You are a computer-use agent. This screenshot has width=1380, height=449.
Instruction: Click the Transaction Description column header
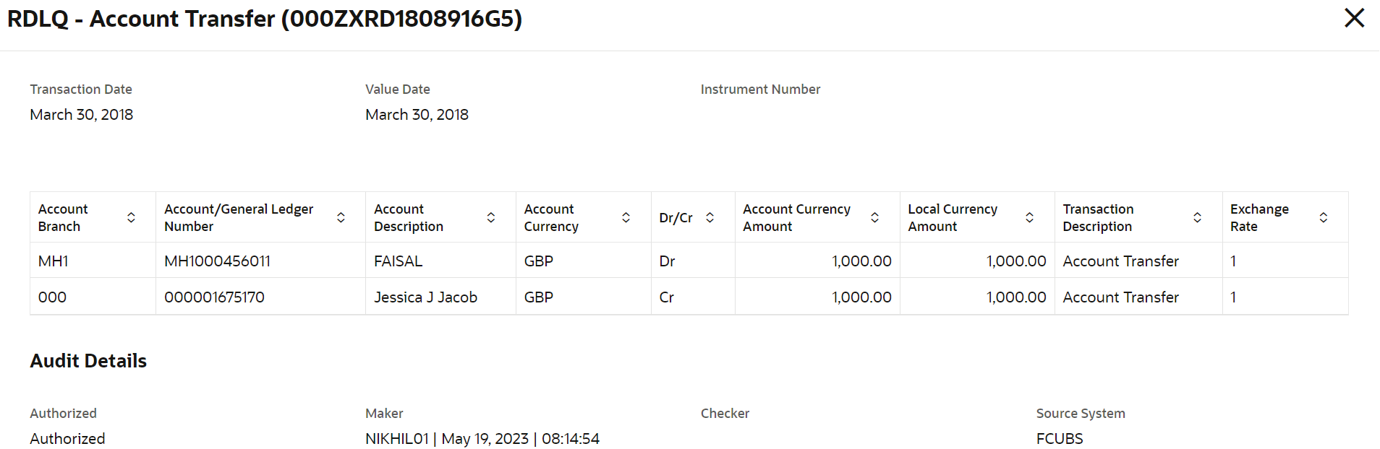(x=1098, y=217)
